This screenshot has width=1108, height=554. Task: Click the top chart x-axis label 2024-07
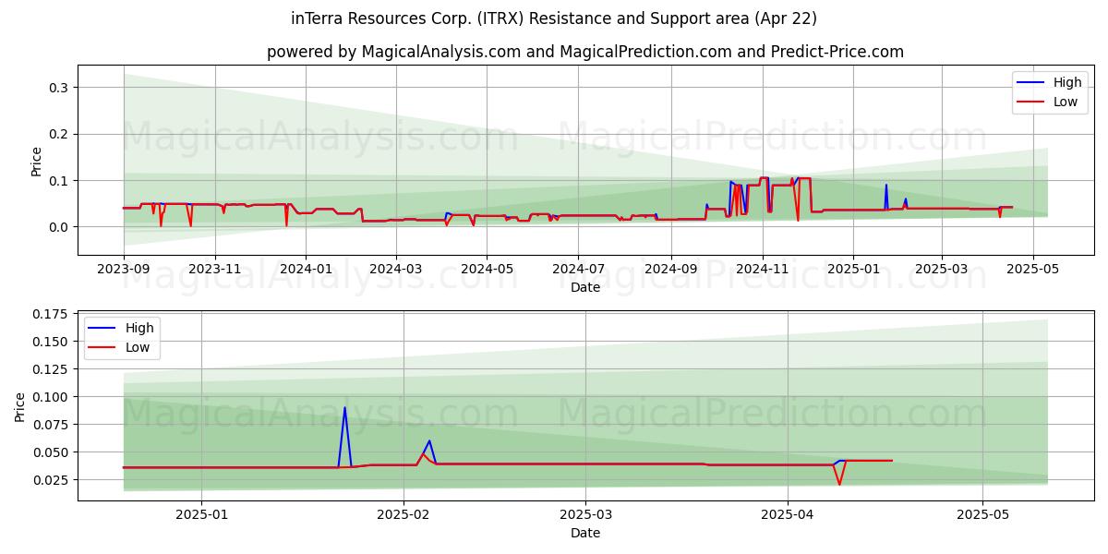tap(578, 268)
